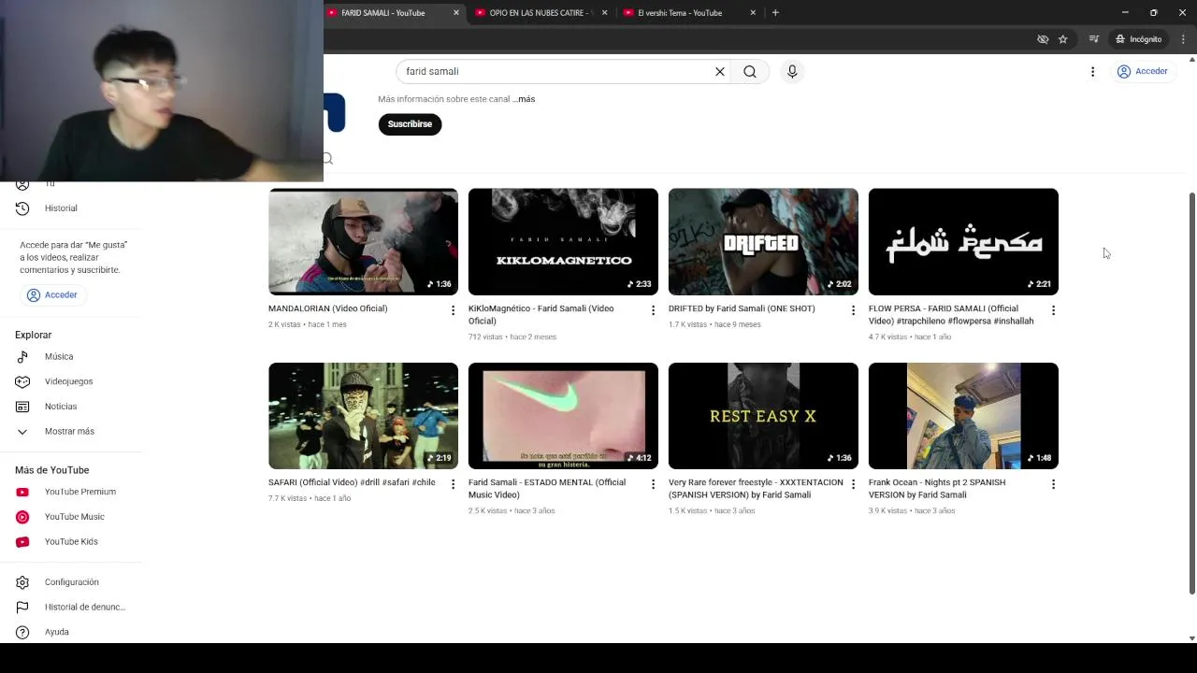Open Farid Samali - ESTADO MENTAL title link
1197x673 pixels.
(x=547, y=489)
